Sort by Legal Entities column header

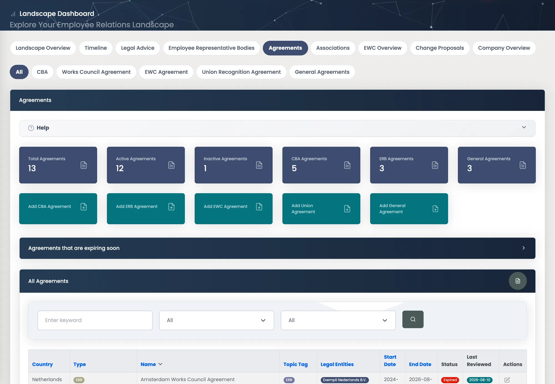pos(337,364)
